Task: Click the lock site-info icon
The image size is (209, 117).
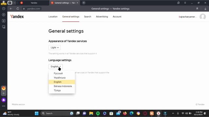Action: (x=24, y=9)
